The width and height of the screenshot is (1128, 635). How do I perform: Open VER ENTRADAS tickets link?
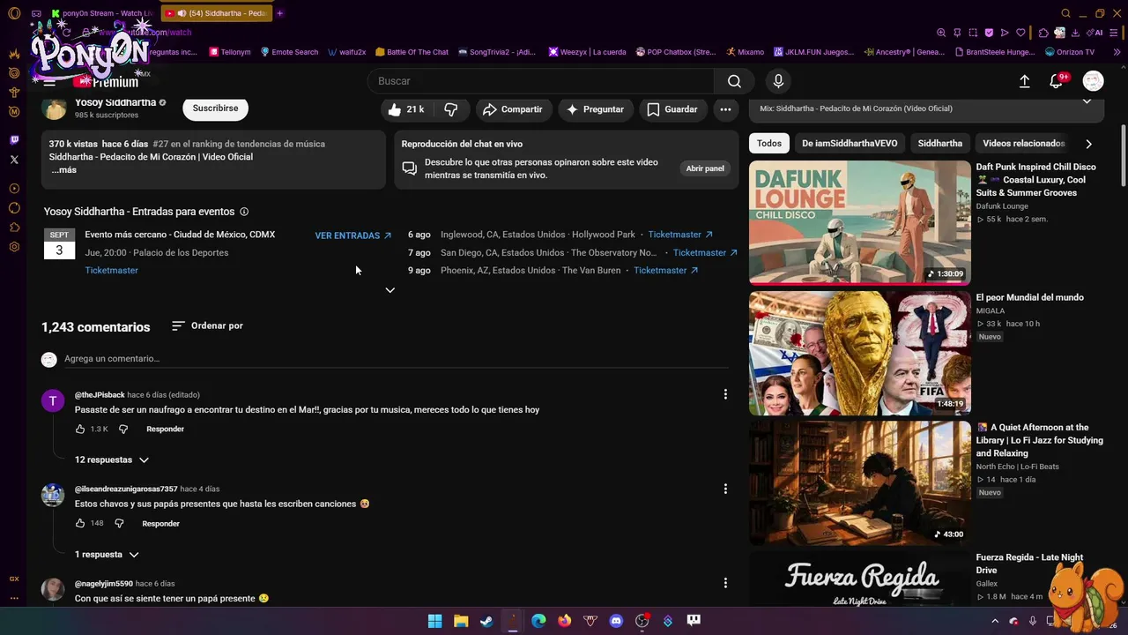tap(353, 235)
